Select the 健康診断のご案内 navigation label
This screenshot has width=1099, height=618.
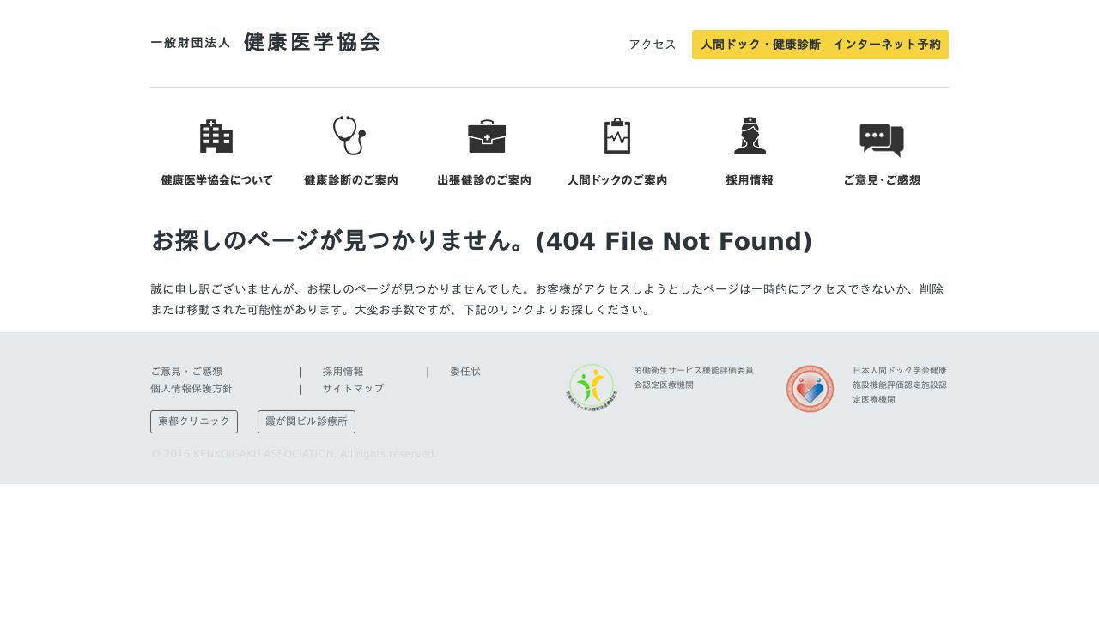350,180
